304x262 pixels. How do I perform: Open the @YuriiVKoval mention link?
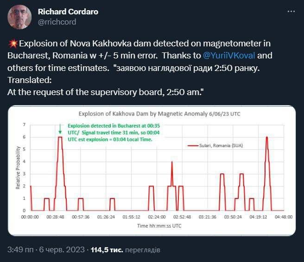click(228, 56)
